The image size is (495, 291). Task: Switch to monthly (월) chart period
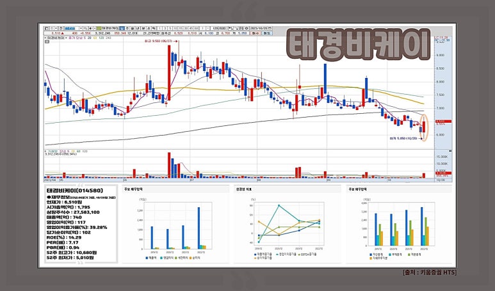(133, 28)
